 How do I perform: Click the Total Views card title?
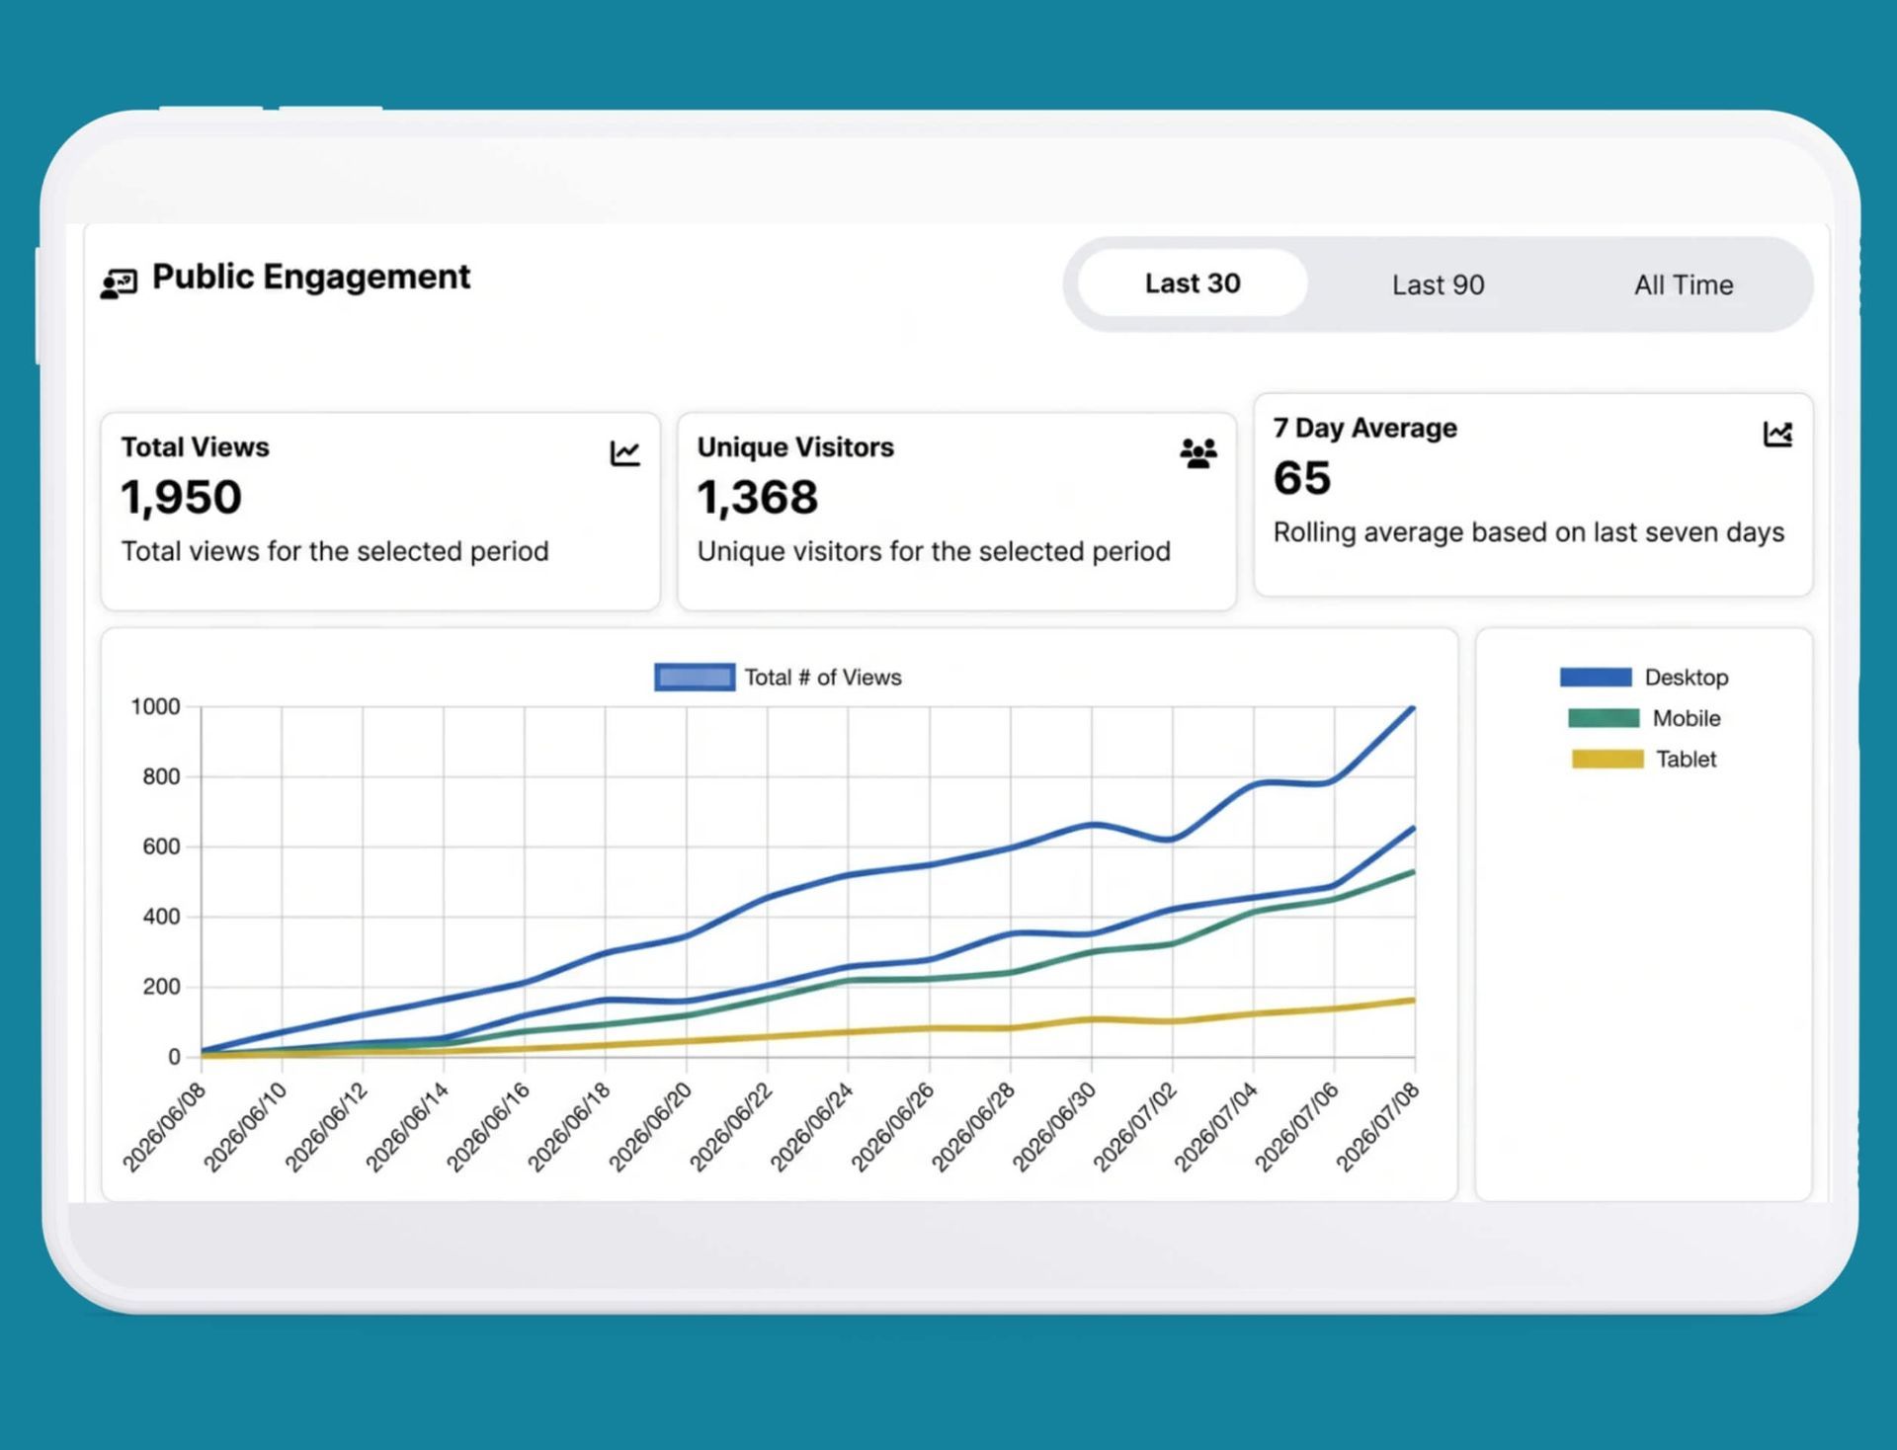(x=195, y=446)
